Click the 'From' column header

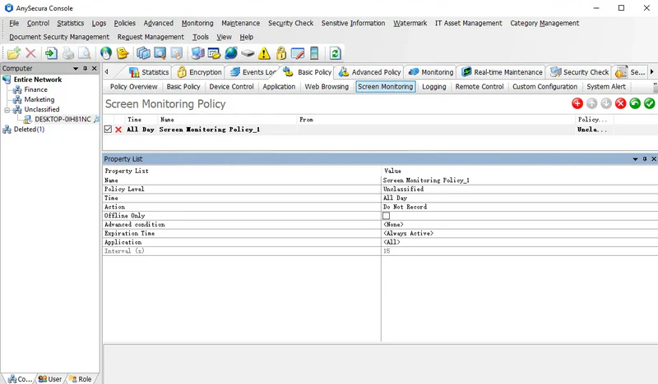436,119
